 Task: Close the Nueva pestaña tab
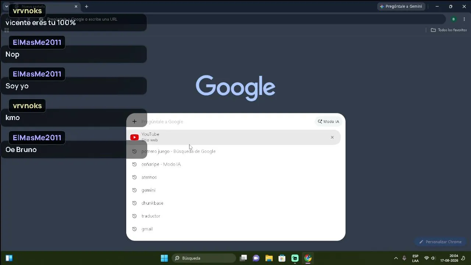point(76,6)
